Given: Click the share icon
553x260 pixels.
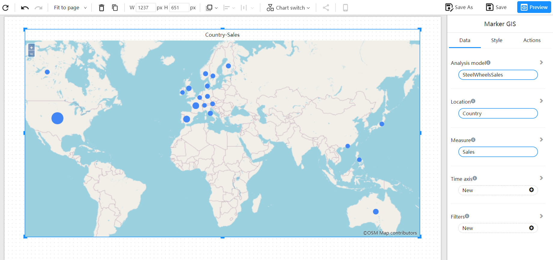Looking at the screenshot, I should click(326, 8).
